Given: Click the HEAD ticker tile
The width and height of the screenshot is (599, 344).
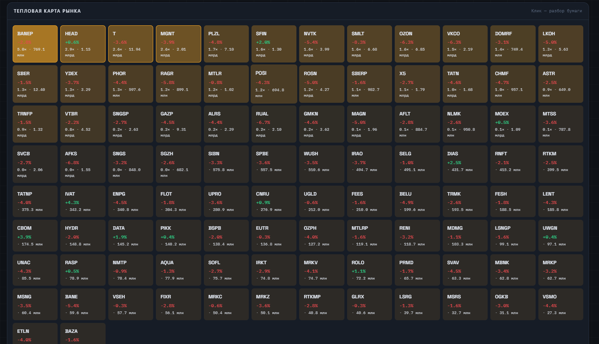Looking at the screenshot, I should [83, 44].
